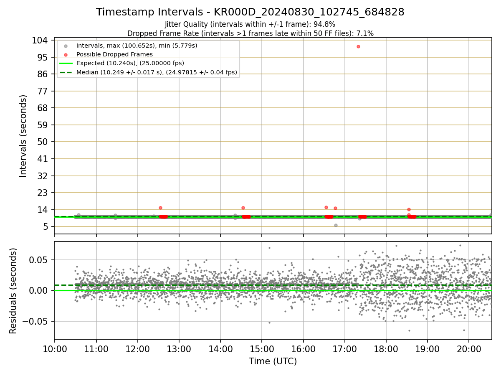Image resolution: width=501 pixels, height=376 pixels.
Task: Click the solid green line sample in the legend
Action: pyautogui.click(x=66, y=64)
